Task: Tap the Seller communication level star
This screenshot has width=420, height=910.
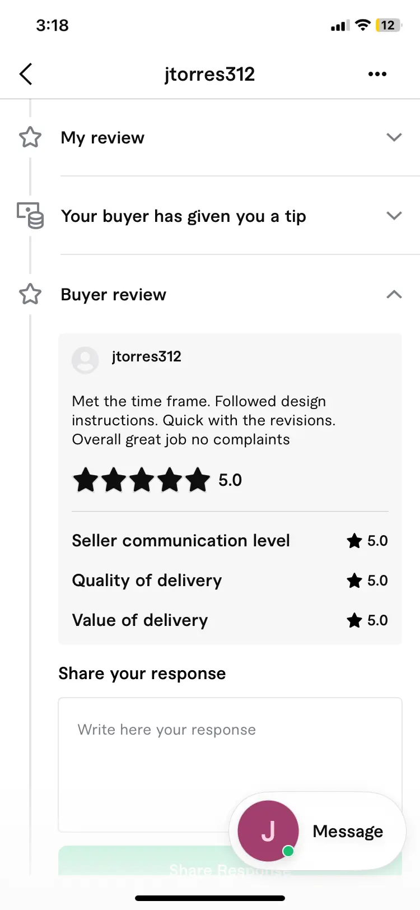Action: point(354,541)
